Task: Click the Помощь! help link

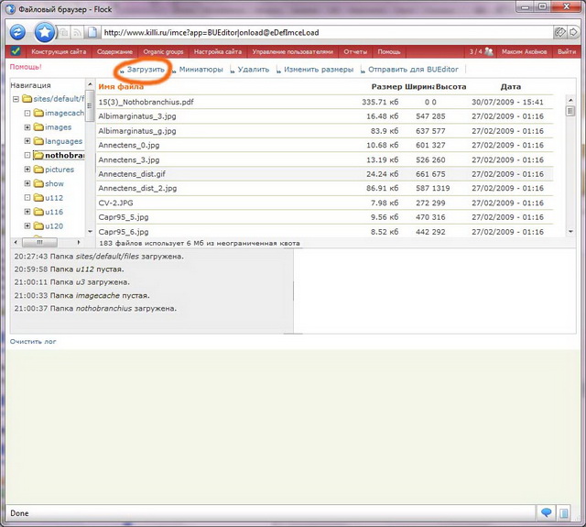Action: pos(26,68)
